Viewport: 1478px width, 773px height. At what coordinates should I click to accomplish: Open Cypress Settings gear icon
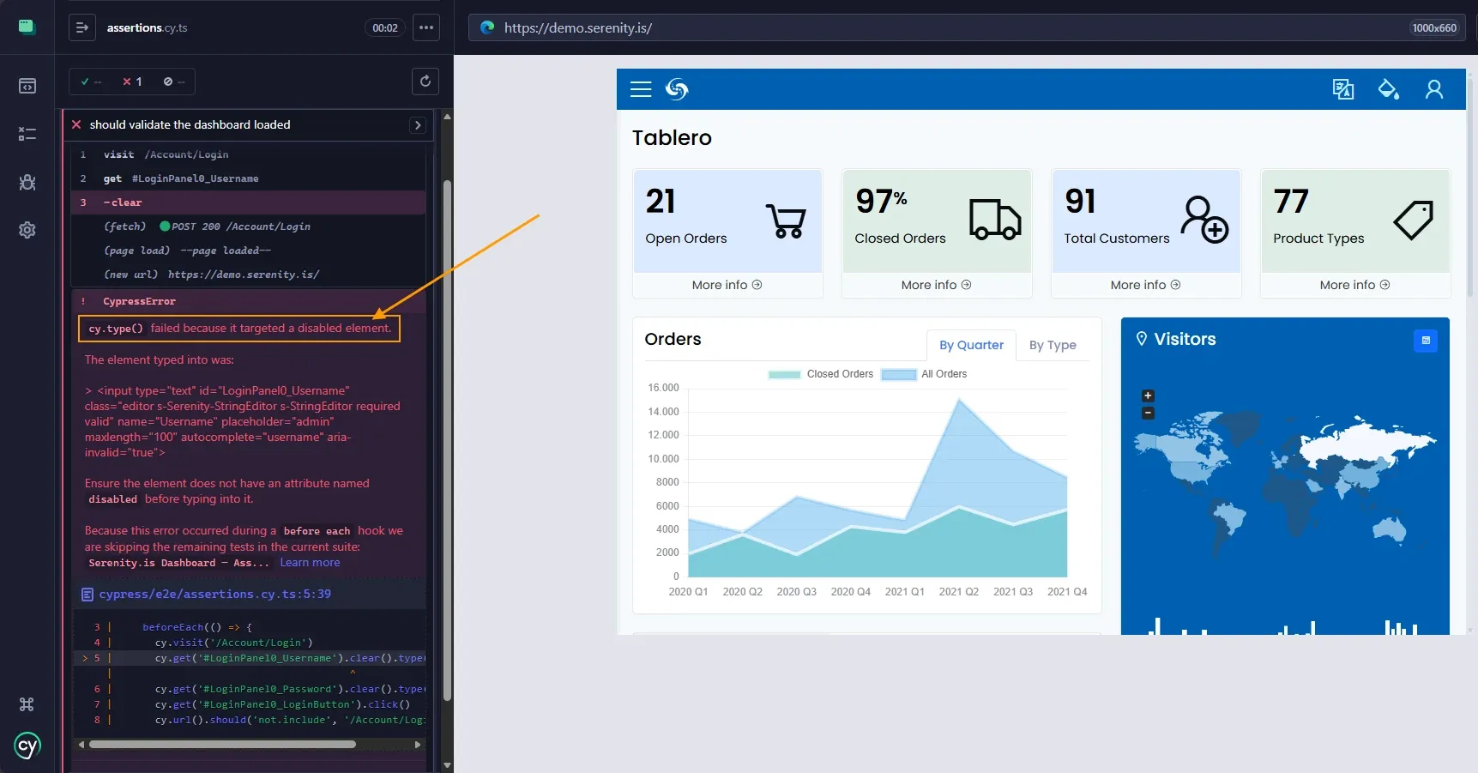point(27,230)
